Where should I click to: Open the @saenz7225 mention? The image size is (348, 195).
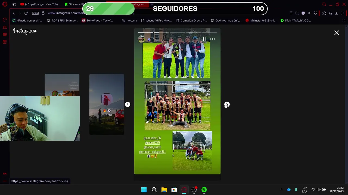click(x=152, y=142)
